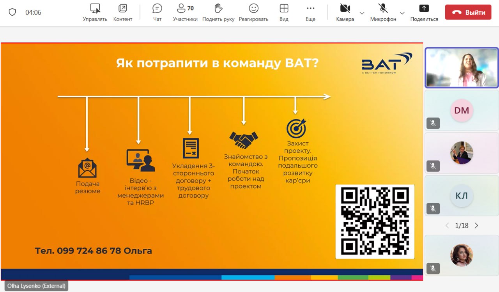
Task: Click the 1/18 page indicator
Action: (x=462, y=225)
